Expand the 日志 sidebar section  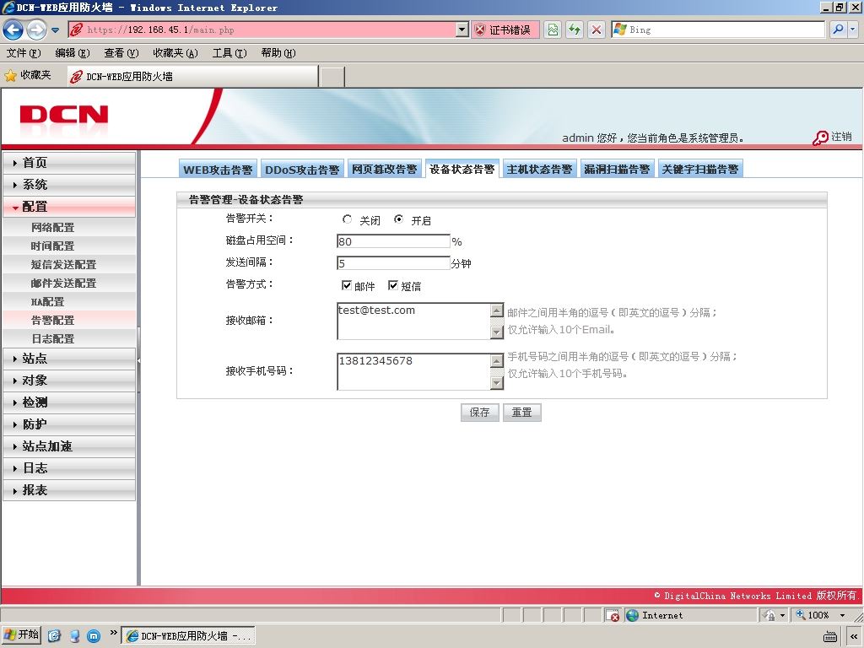point(69,468)
